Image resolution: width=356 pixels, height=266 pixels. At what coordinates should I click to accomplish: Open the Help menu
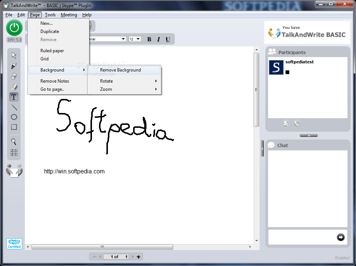87,15
